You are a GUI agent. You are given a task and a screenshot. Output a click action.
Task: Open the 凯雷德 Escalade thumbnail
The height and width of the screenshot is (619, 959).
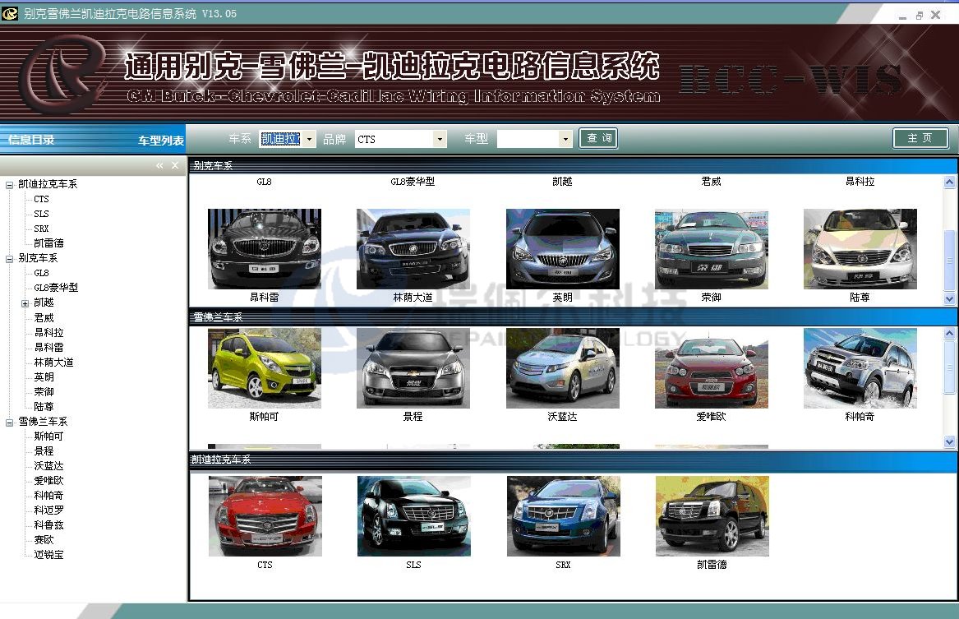(712, 515)
